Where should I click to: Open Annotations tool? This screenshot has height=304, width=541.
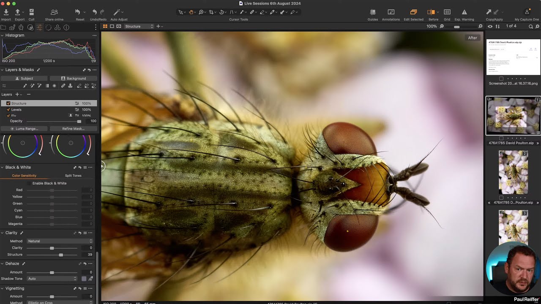pyautogui.click(x=391, y=12)
